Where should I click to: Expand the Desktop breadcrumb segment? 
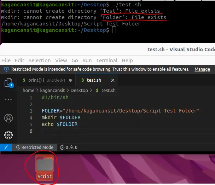[79, 90]
